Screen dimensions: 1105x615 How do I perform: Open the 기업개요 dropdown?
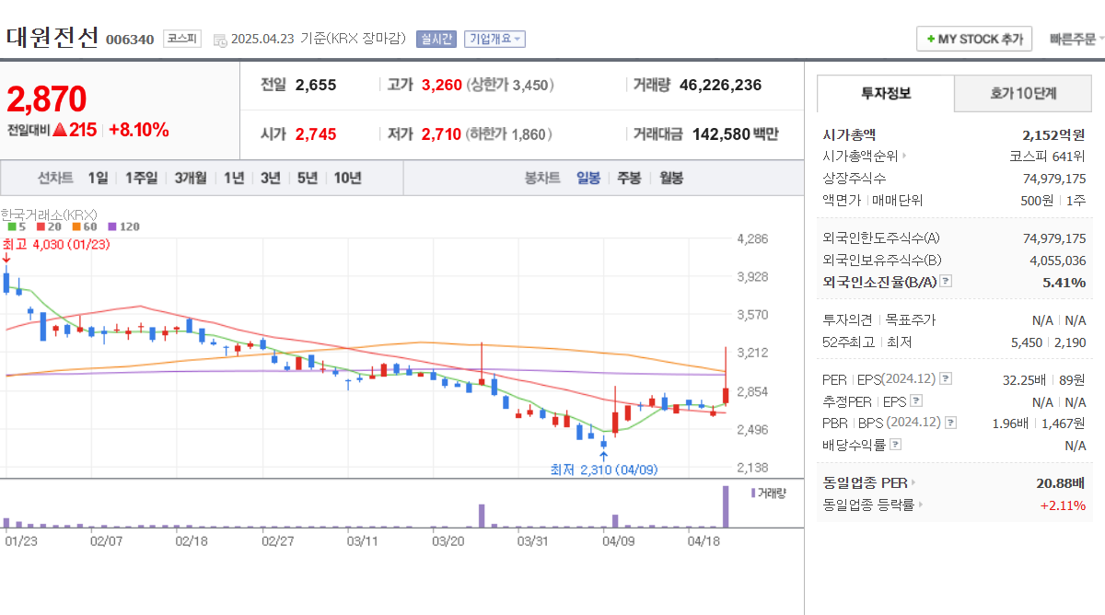tap(494, 39)
